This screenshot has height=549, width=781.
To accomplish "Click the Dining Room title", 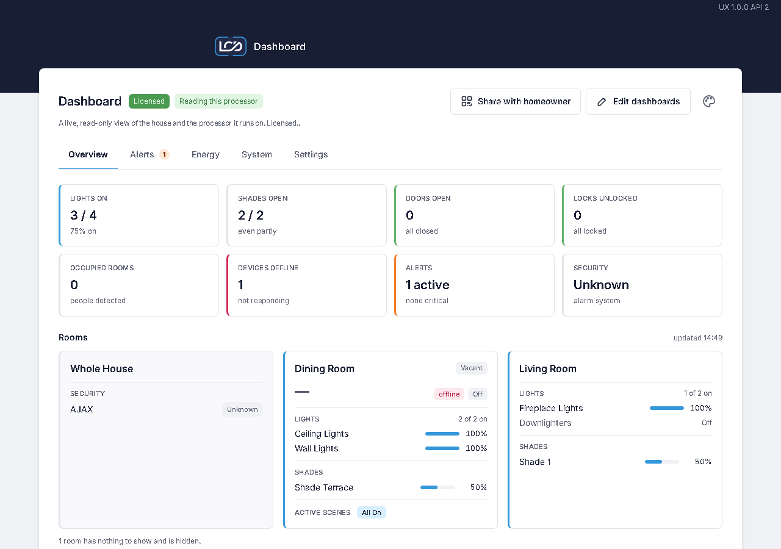I will (x=325, y=368).
